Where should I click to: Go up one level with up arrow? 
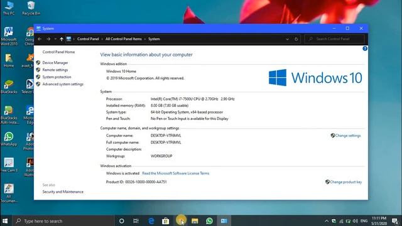62,39
